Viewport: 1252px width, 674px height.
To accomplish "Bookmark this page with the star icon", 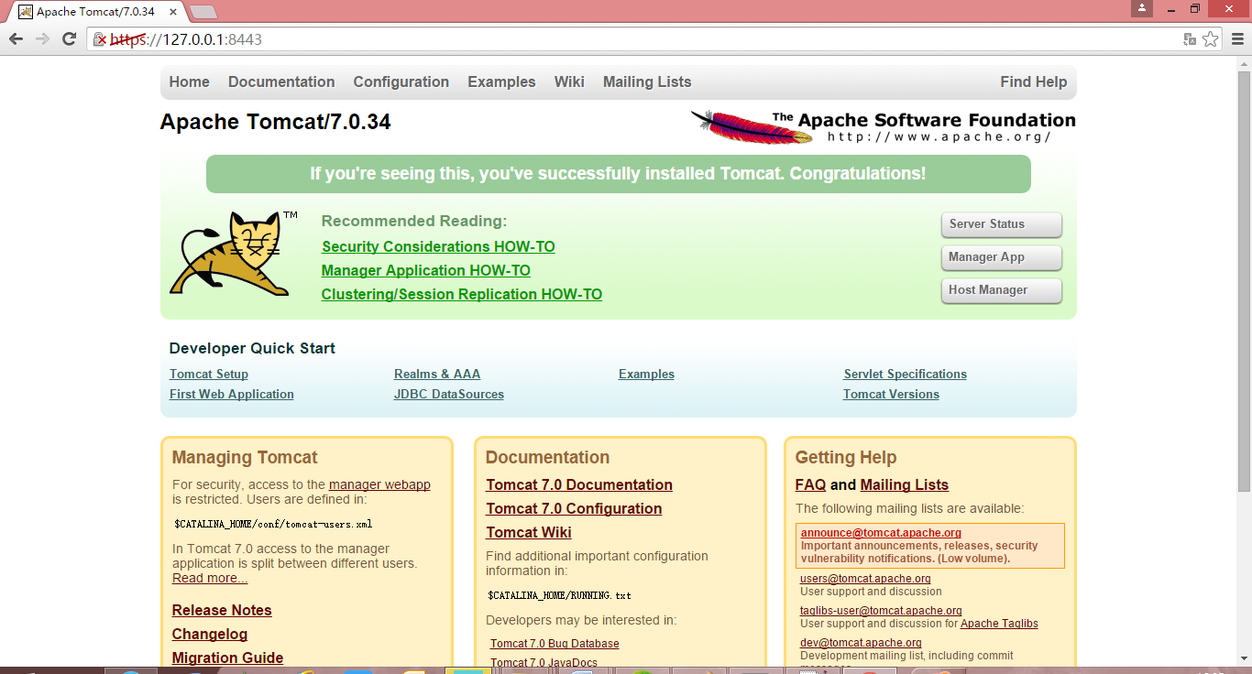I will pyautogui.click(x=1211, y=39).
